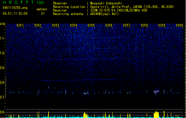
Task: Click the 0253 time marker
Action: (56, 25)
